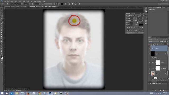The image size is (169, 95).
Task: Open Firefox from the taskbar
Action: coord(28,93)
